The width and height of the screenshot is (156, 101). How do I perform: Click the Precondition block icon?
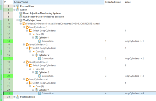tap(18, 6)
